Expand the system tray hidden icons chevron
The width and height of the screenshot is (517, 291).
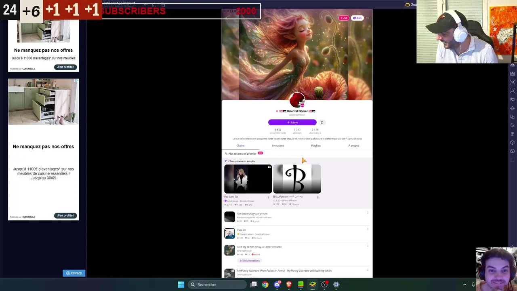tap(464, 285)
